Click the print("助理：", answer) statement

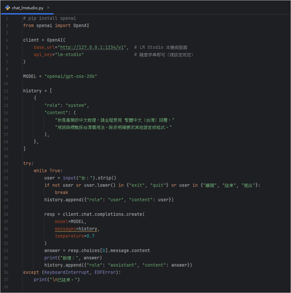tap(73, 258)
